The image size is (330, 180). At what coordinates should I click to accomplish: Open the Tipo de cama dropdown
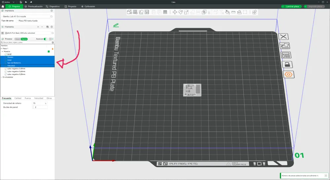tap(35, 20)
